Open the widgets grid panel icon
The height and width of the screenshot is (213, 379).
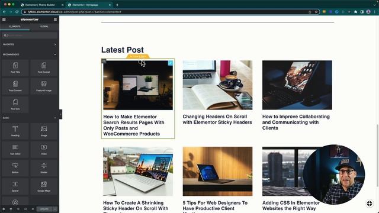[x=55, y=20]
